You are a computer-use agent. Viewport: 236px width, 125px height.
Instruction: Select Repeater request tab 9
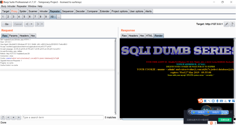coord(47,17)
